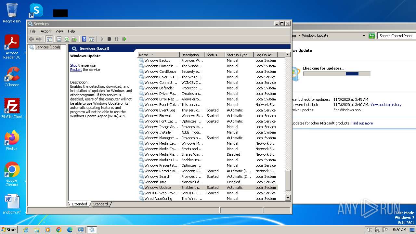Click the Start Service play icon
The height and width of the screenshot is (234, 416).
point(102,39)
